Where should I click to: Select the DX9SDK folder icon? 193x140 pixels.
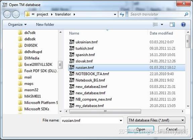tap(20, 45)
